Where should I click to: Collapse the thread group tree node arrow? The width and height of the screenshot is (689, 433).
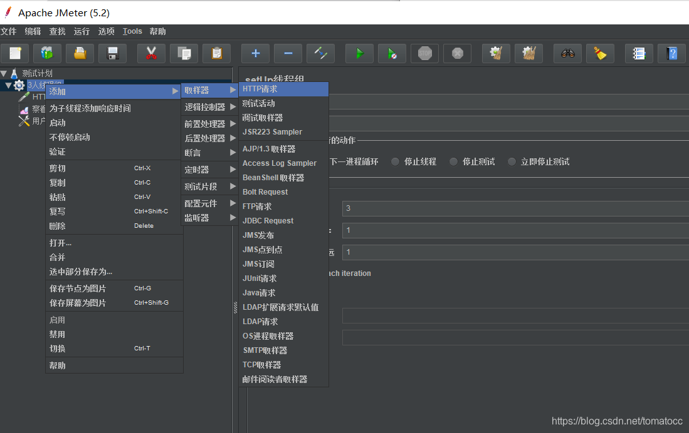click(8, 86)
